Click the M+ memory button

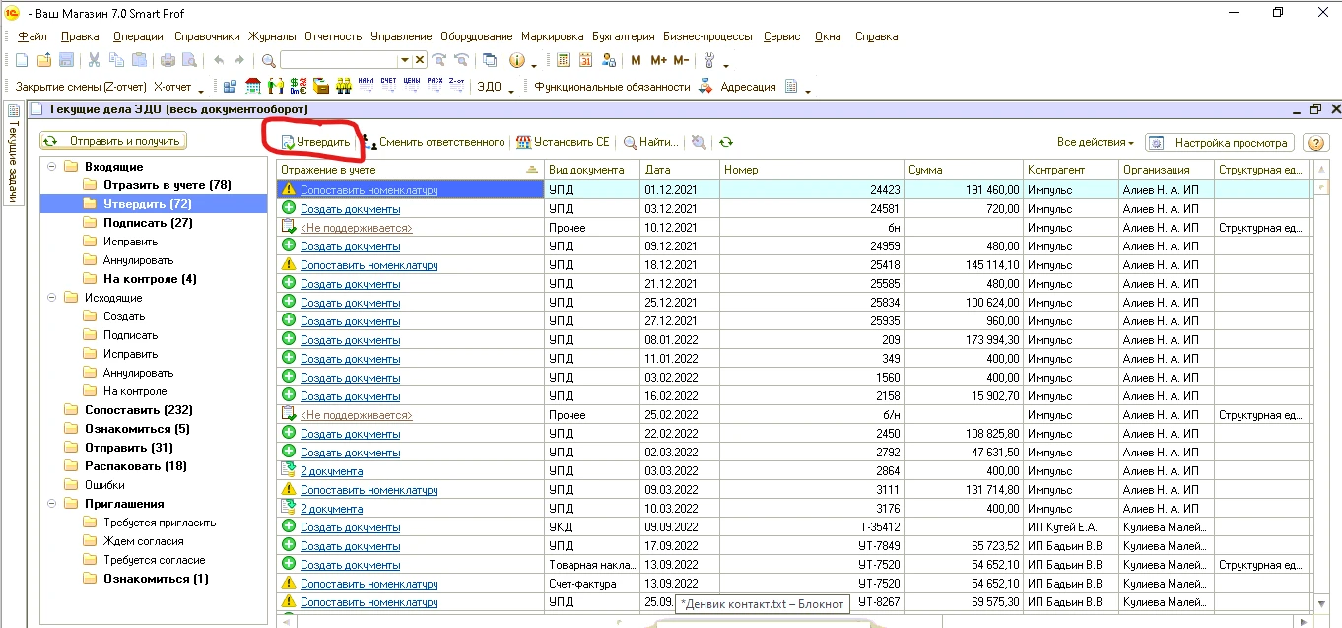click(658, 60)
